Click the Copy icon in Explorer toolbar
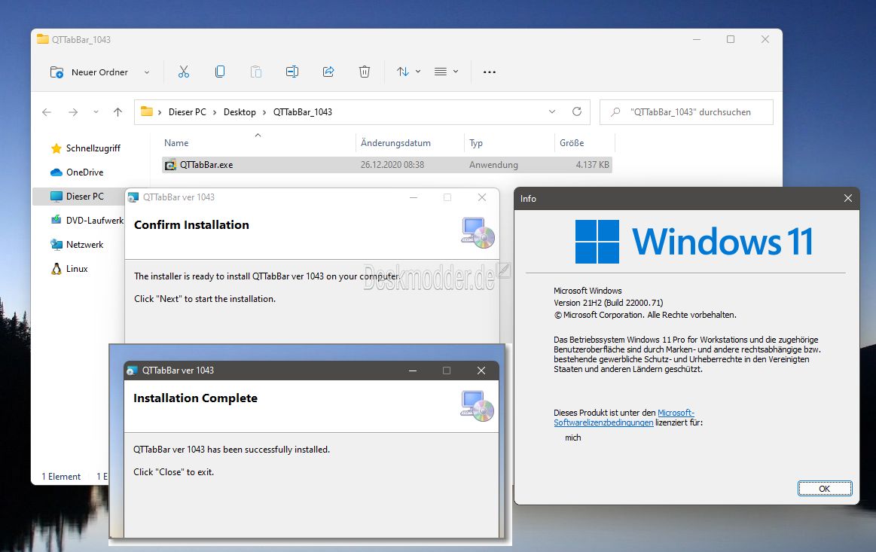Viewport: 876px width, 552px height. (220, 72)
